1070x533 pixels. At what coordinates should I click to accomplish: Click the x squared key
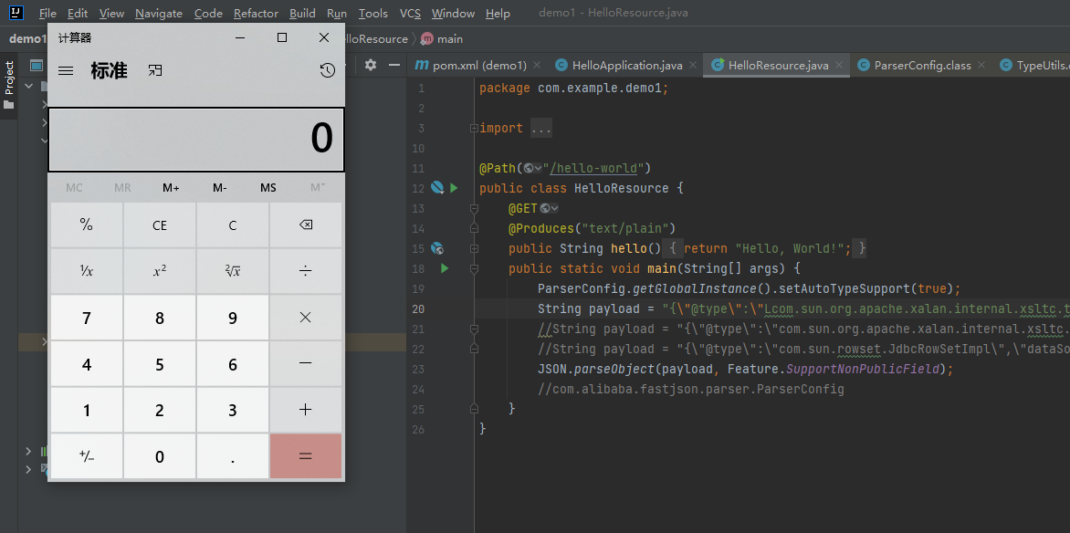pos(160,272)
